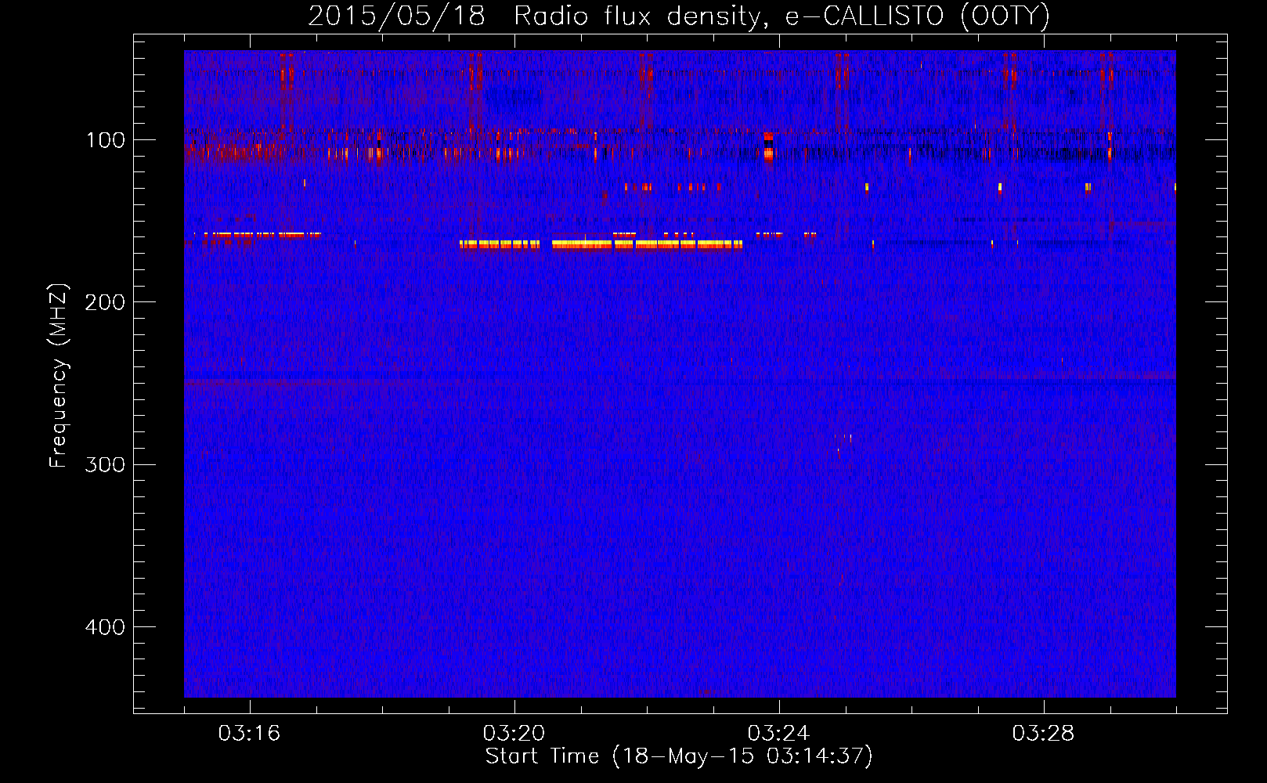Click the 03:20 time tick label
This screenshot has height=783, width=1267.
coord(514,734)
